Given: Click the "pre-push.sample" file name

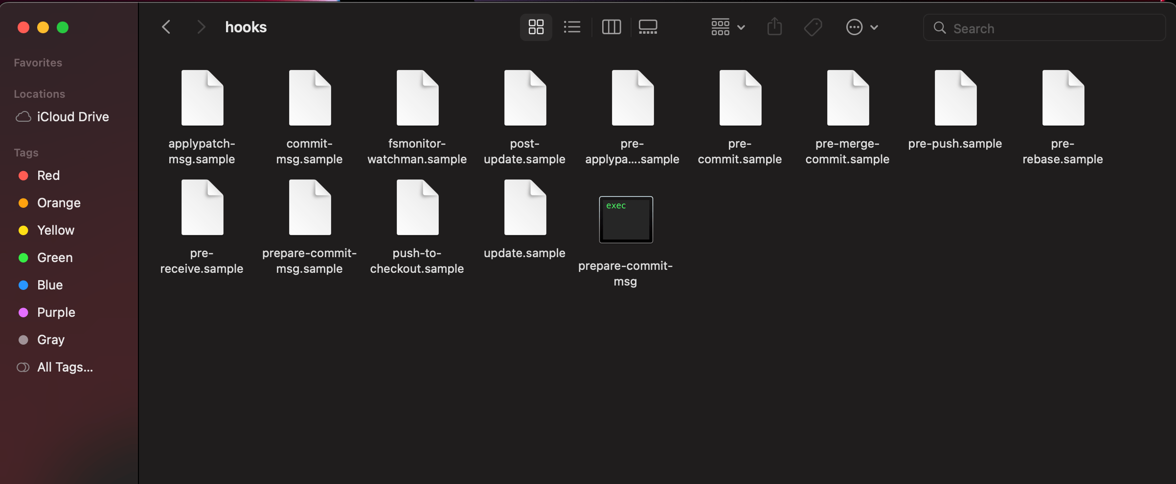Looking at the screenshot, I should [955, 144].
